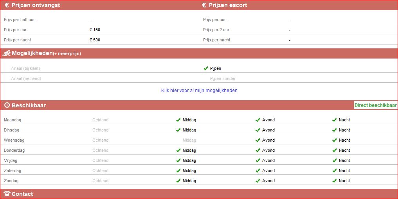
Task: Click the clock icon next to Beschikbaar
Action: pyautogui.click(x=7, y=105)
